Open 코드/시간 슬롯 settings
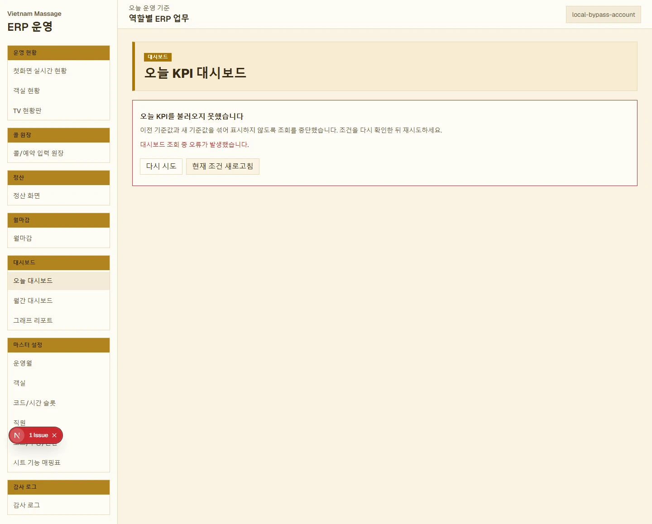The width and height of the screenshot is (652, 524). [58, 403]
